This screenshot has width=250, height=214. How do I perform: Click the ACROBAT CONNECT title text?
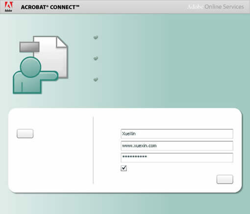click(x=50, y=7)
